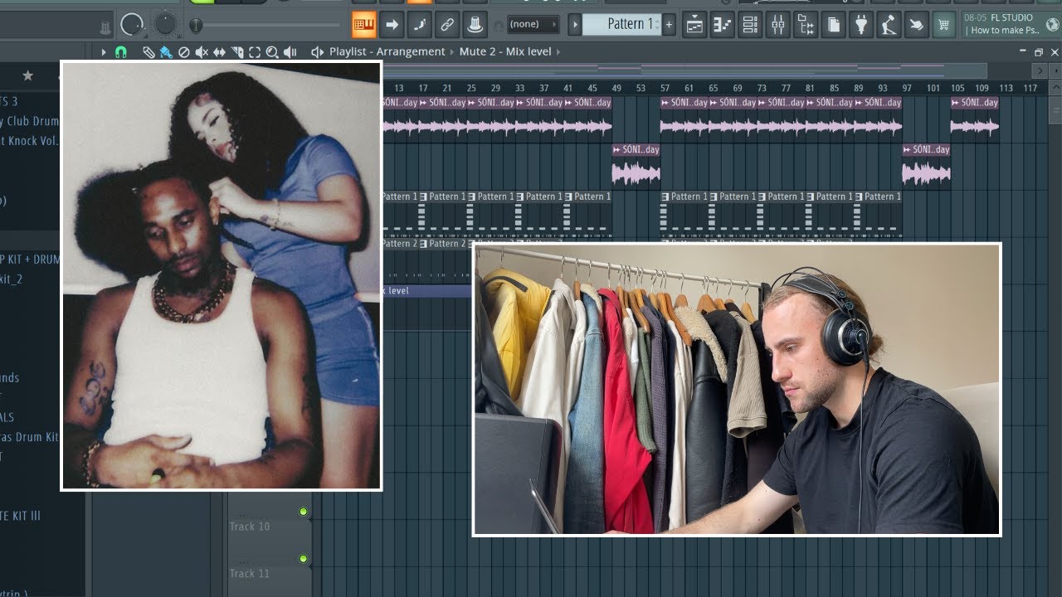1062x597 pixels.
Task: Select the Slip tool double arrow
Action: click(x=219, y=52)
